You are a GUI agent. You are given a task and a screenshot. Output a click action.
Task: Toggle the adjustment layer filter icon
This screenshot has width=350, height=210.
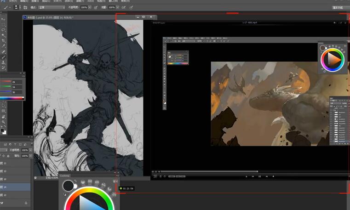tap(10, 144)
